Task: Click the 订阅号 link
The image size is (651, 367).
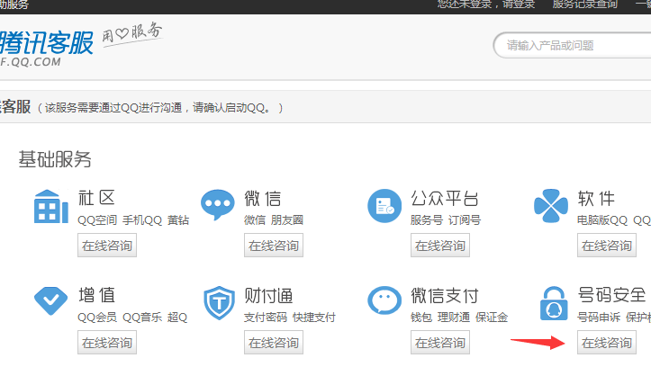Action: pyautogui.click(x=465, y=219)
